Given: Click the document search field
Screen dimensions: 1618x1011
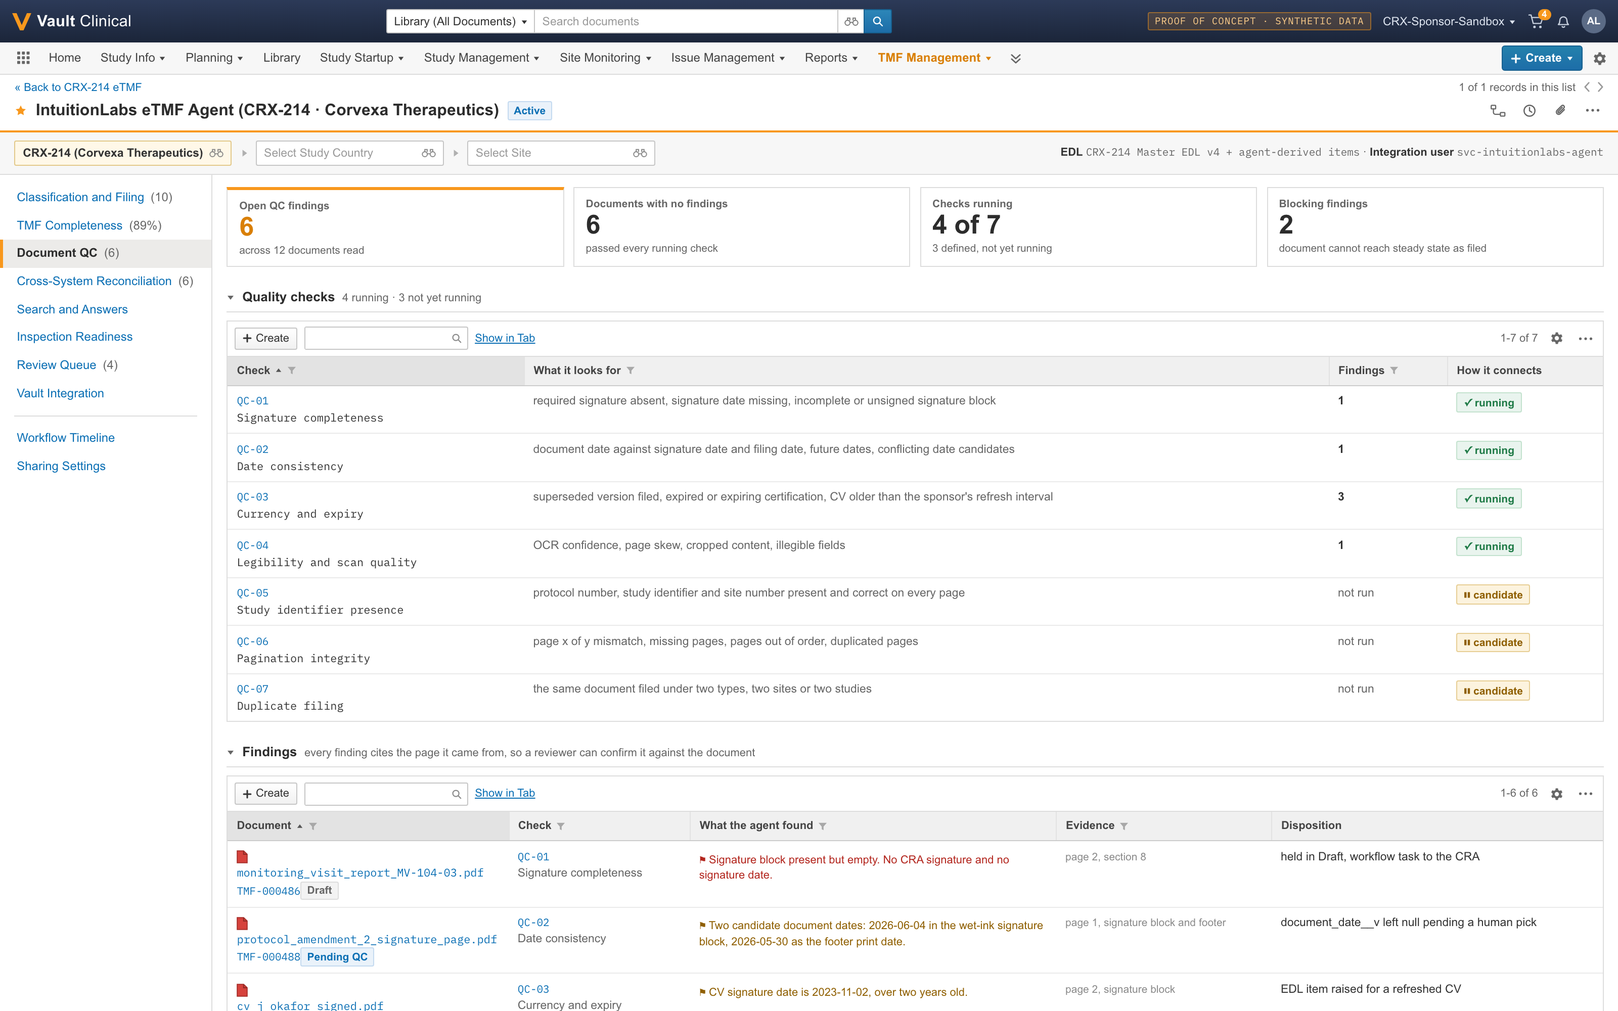Looking at the screenshot, I should click(x=686, y=21).
